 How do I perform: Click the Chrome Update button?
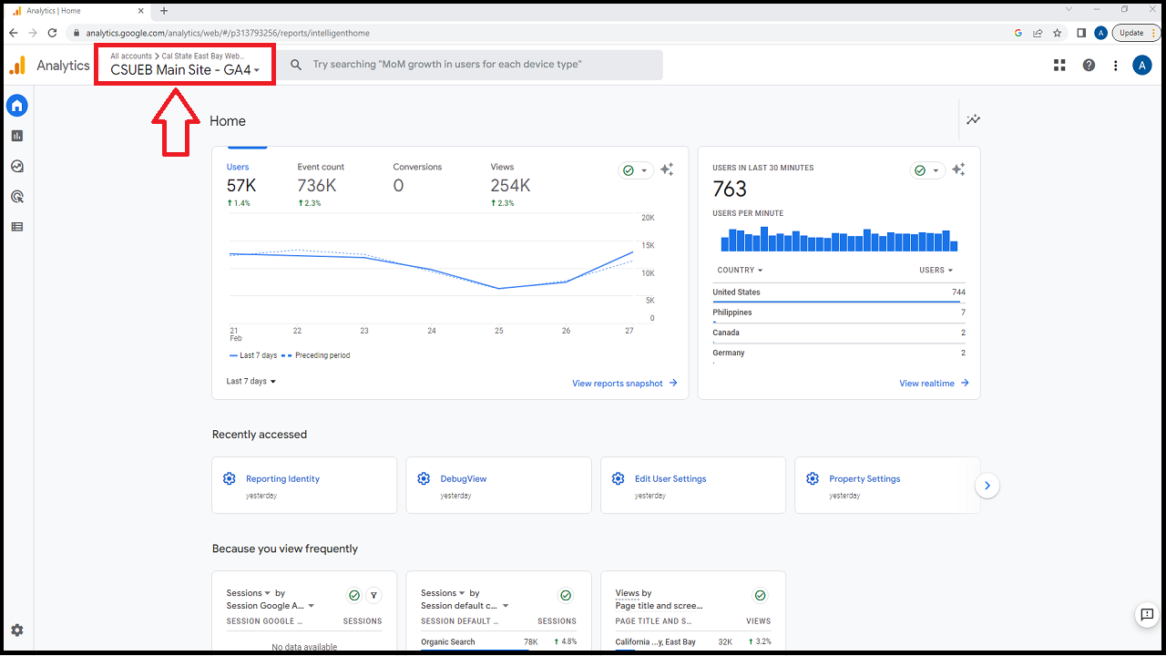pyautogui.click(x=1136, y=33)
